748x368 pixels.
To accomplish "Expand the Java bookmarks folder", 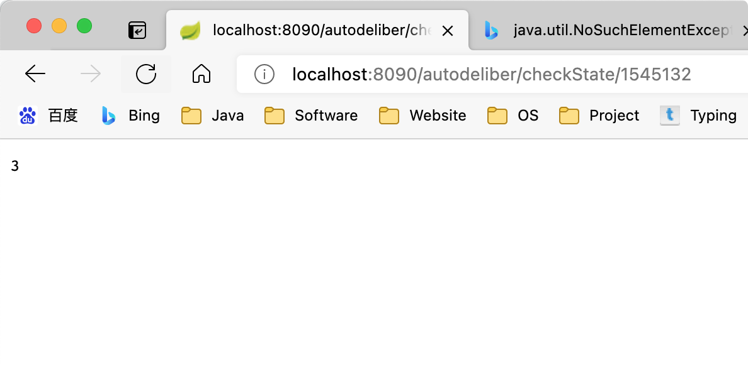I will [x=213, y=115].
